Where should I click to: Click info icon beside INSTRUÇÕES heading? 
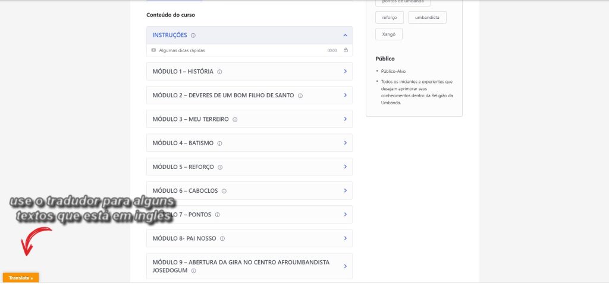pyautogui.click(x=193, y=36)
